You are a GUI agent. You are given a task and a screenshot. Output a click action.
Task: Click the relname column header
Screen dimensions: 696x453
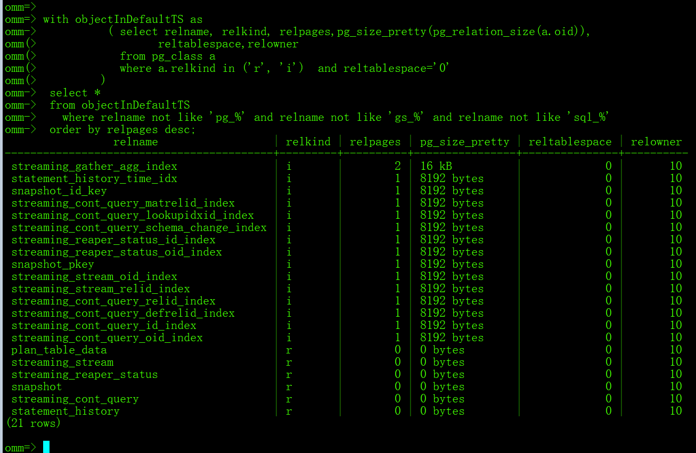coord(135,142)
